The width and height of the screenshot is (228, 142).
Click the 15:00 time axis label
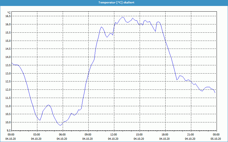tap(139, 135)
